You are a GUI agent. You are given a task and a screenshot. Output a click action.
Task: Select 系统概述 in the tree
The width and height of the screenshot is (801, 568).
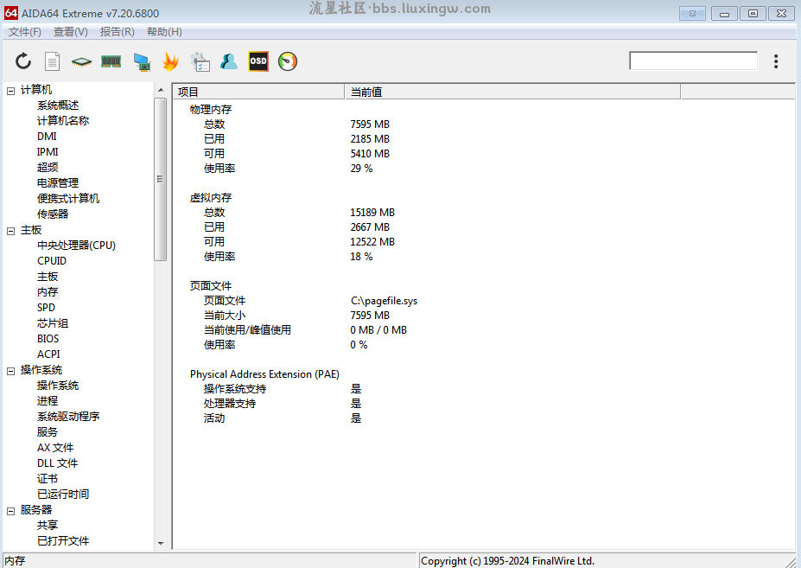pos(58,105)
